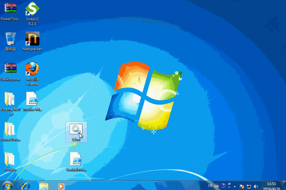Open the volume speaker icon
The height and width of the screenshot is (190, 286).
pos(256,186)
